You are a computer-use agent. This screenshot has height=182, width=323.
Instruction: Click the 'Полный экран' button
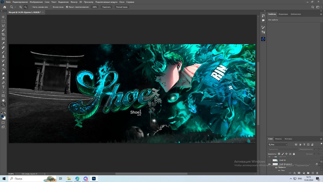122,7
